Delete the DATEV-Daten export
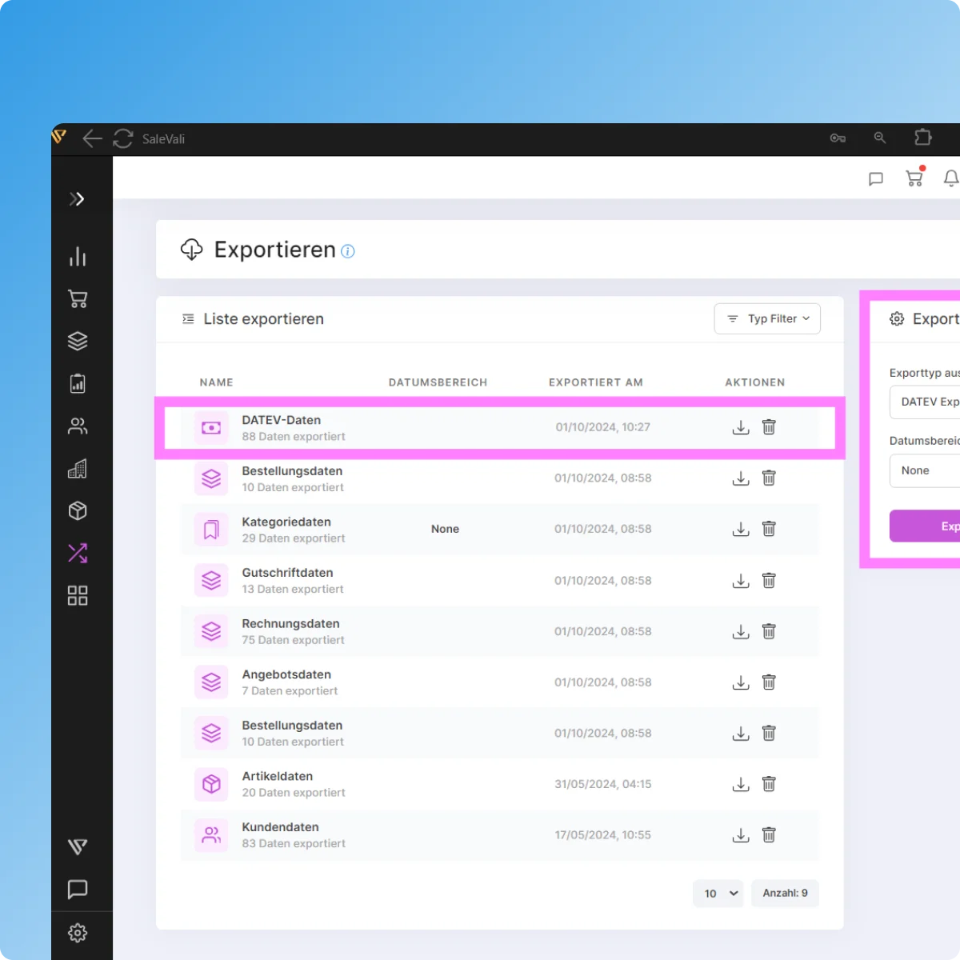 [x=769, y=427]
